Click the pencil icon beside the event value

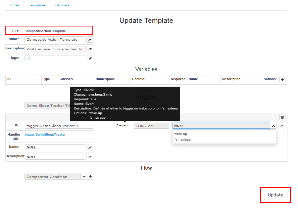point(282,126)
